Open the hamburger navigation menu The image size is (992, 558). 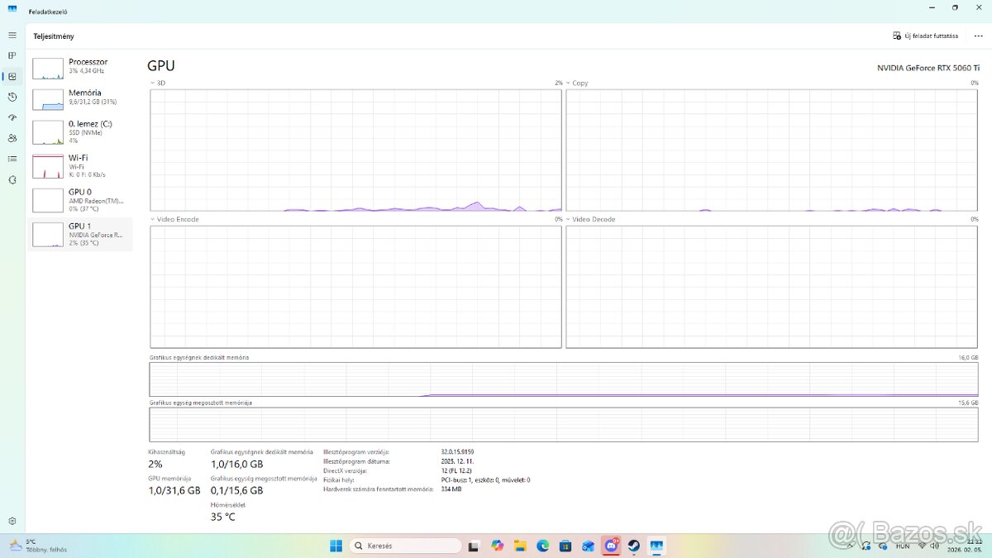(x=12, y=36)
